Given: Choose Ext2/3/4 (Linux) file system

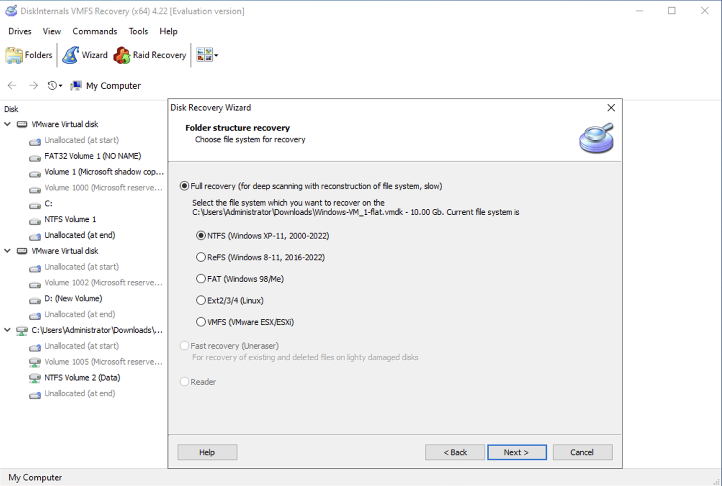Looking at the screenshot, I should (201, 300).
